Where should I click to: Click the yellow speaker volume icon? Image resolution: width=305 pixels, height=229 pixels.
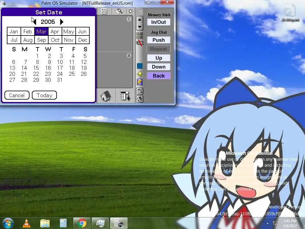140,74
